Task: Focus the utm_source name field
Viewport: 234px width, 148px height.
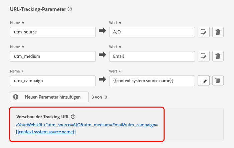Action: click(53, 32)
